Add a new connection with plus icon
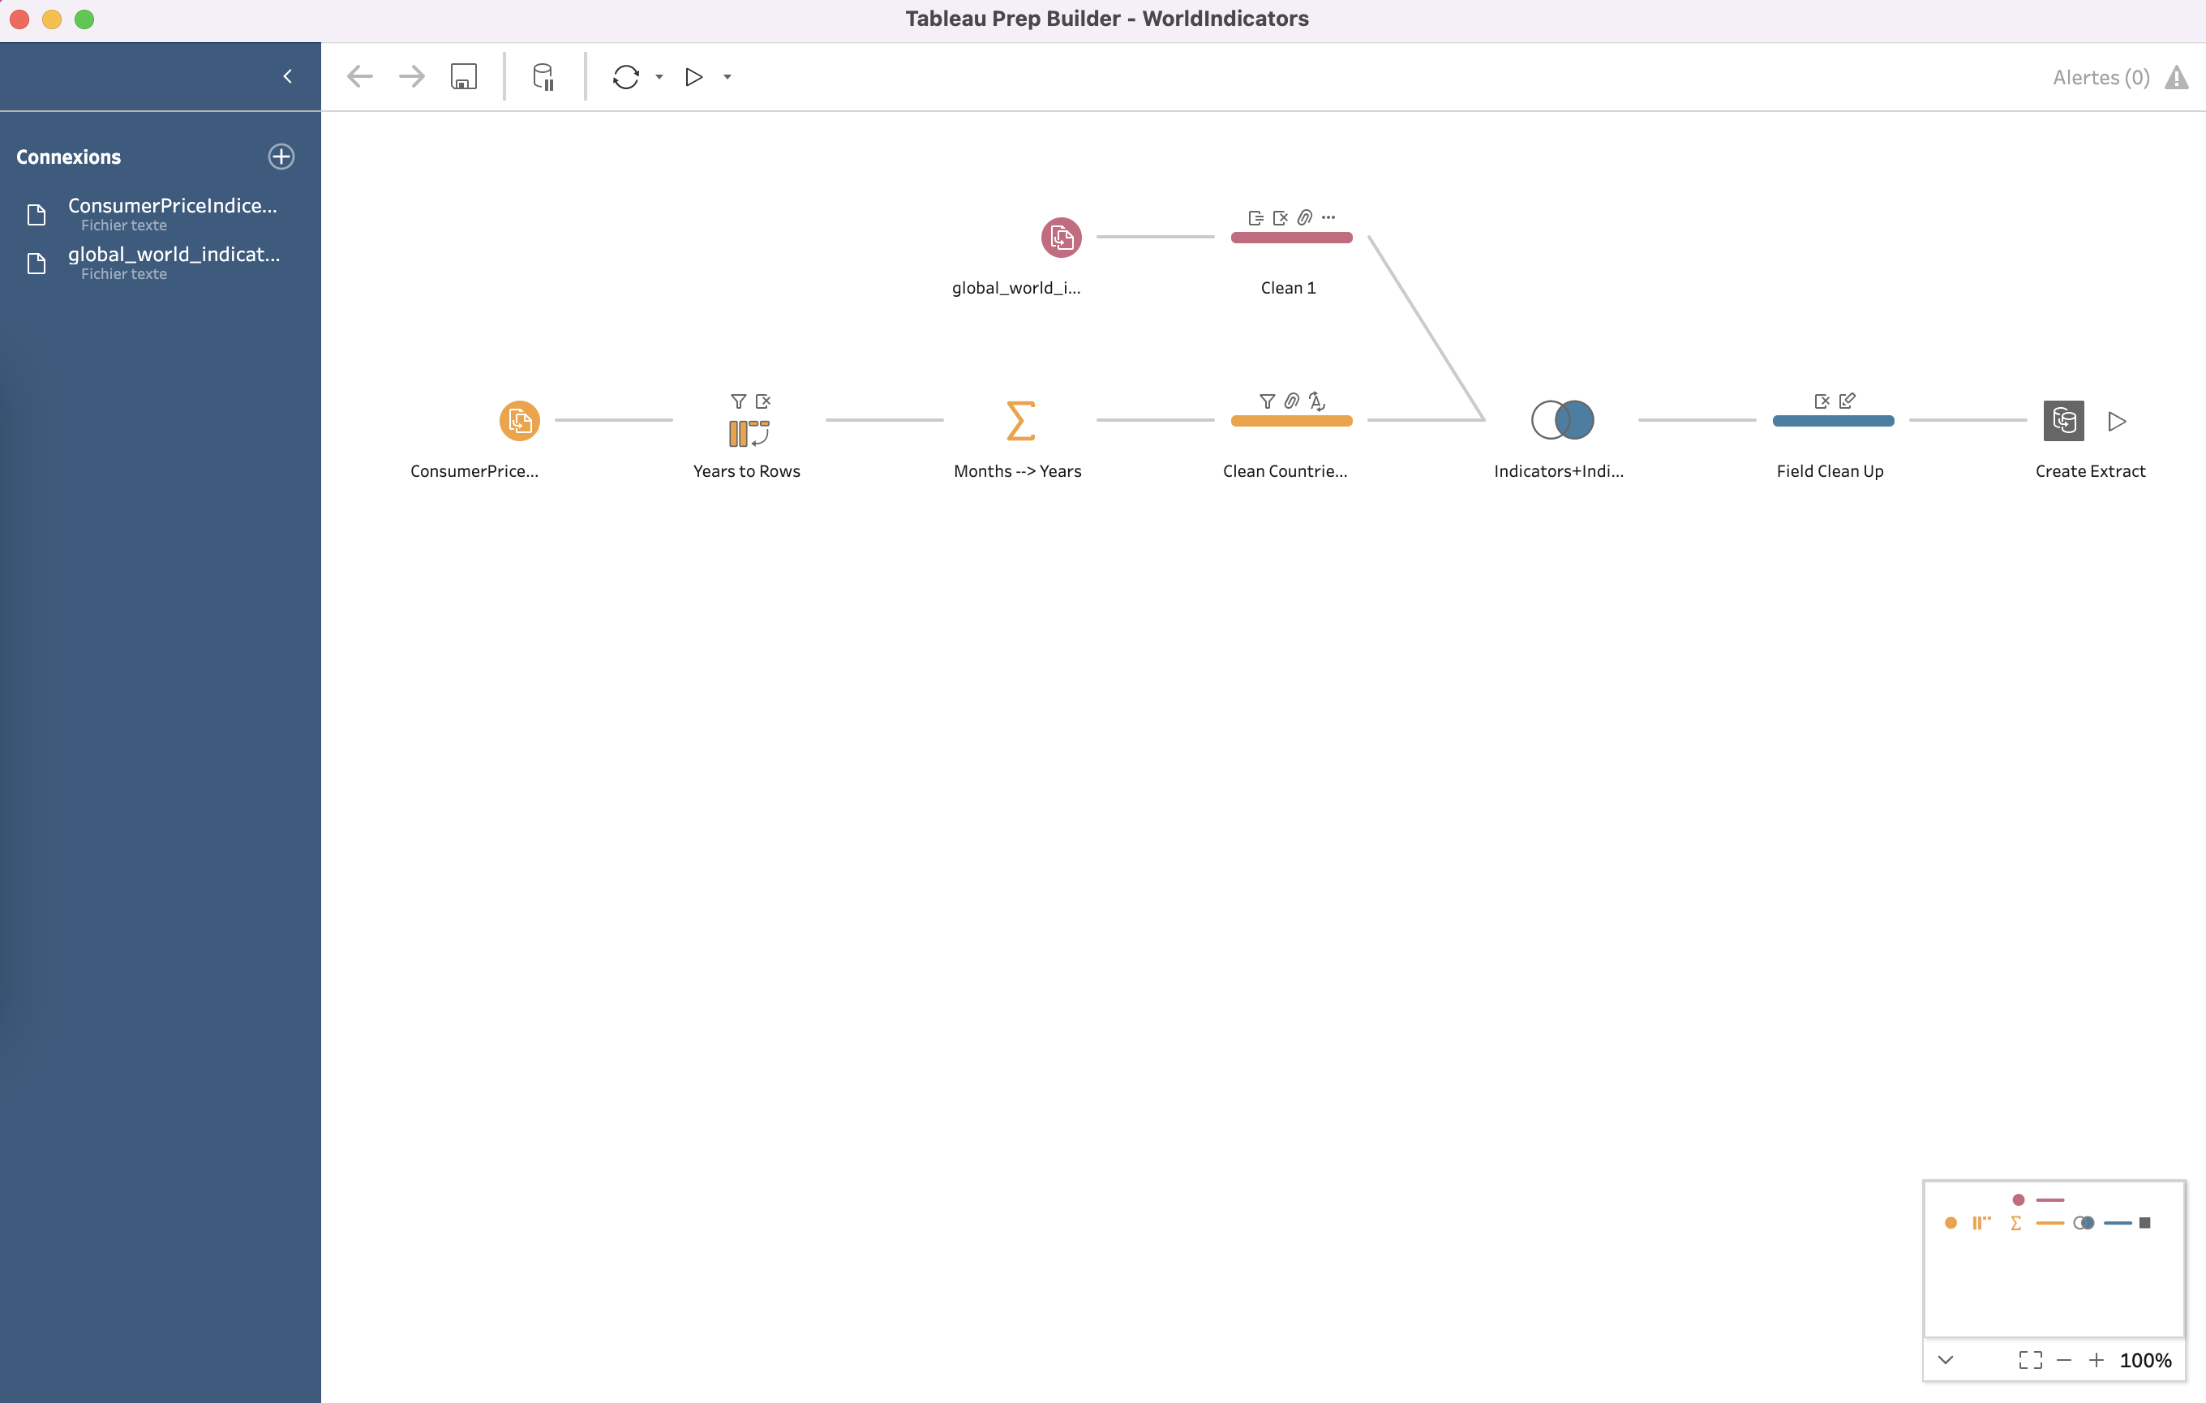 point(281,157)
